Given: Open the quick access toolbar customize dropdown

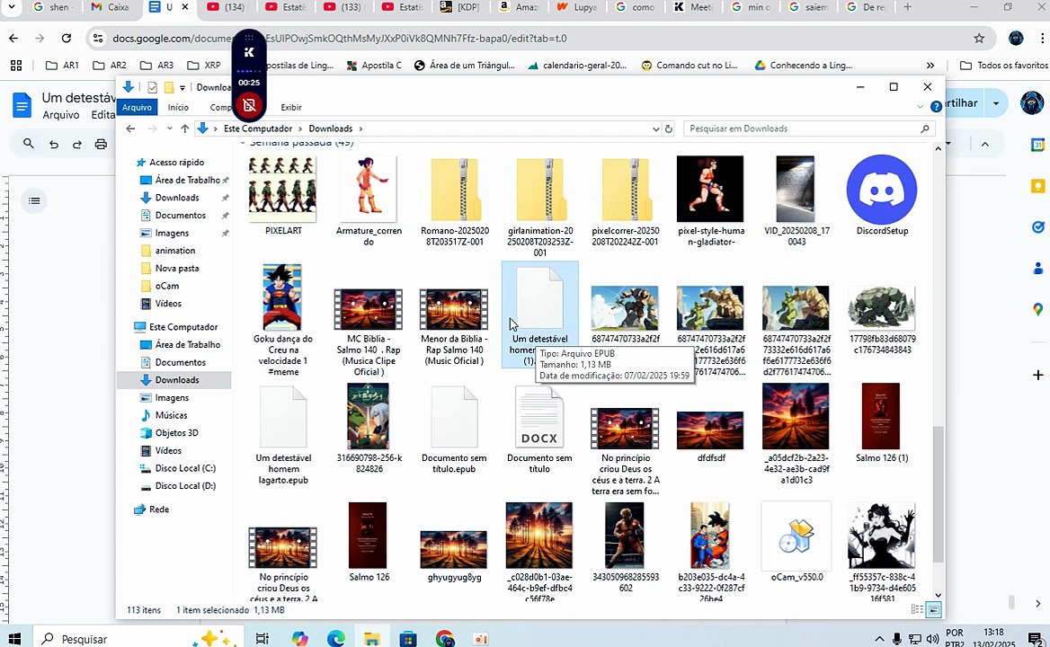Looking at the screenshot, I should 182,88.
